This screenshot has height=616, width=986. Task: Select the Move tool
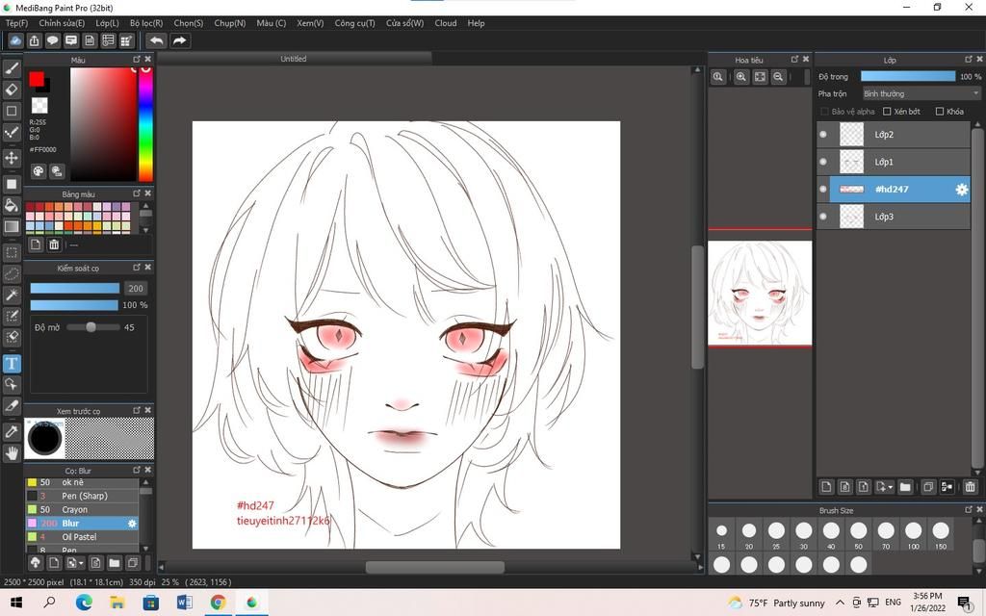(12, 158)
